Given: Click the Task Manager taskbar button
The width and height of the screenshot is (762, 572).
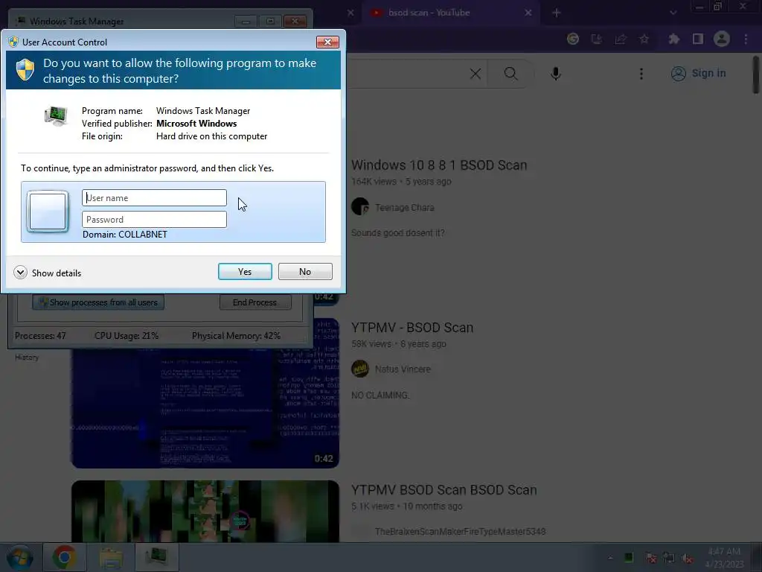Looking at the screenshot, I should [156, 557].
